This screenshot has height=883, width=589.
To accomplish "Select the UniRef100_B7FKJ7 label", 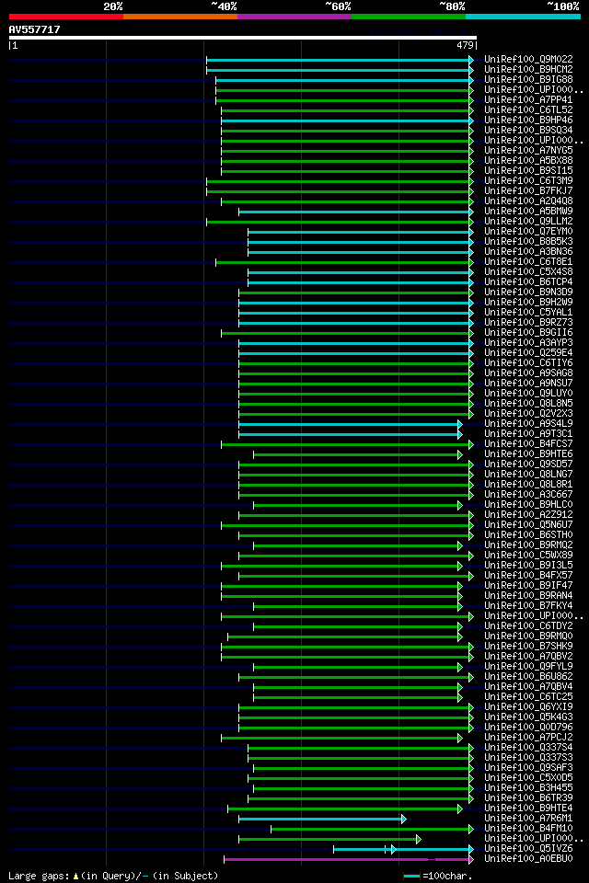I will pos(528,191).
